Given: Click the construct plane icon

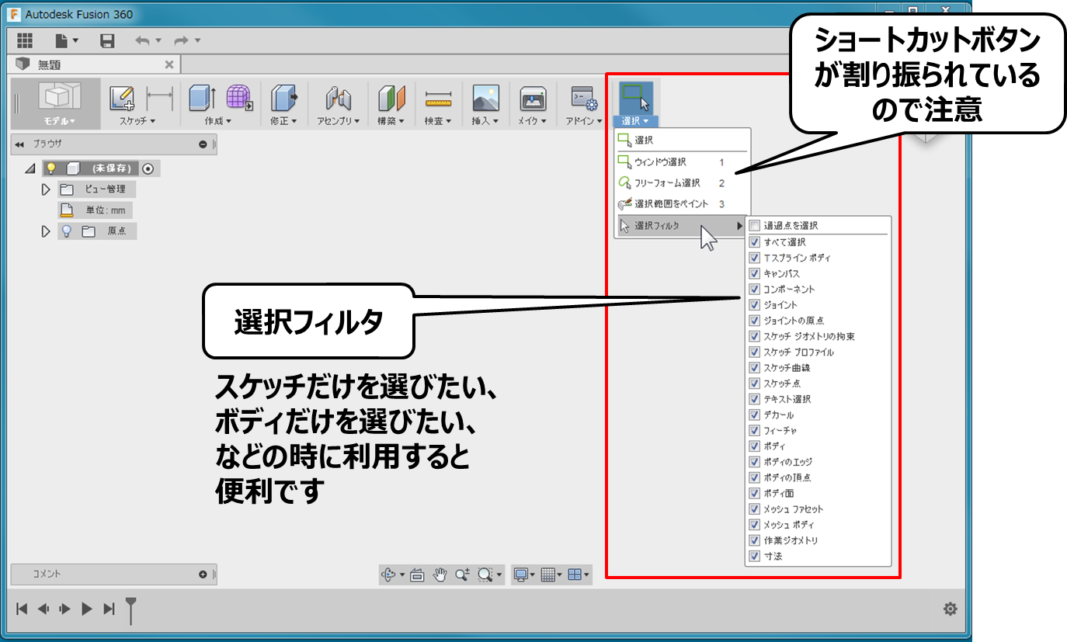Looking at the screenshot, I should [391, 98].
